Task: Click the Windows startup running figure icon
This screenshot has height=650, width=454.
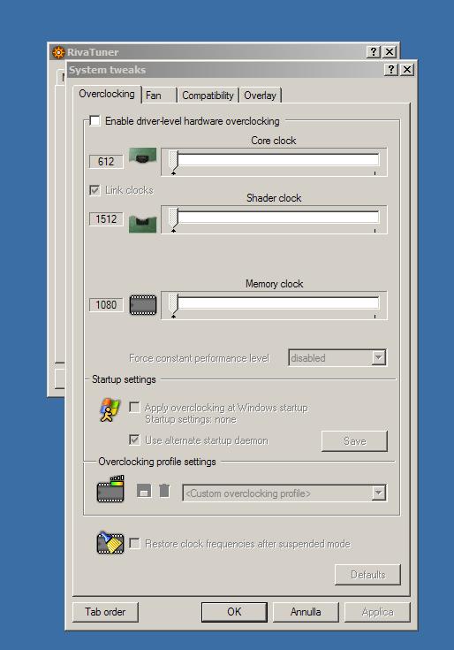Action: point(110,410)
